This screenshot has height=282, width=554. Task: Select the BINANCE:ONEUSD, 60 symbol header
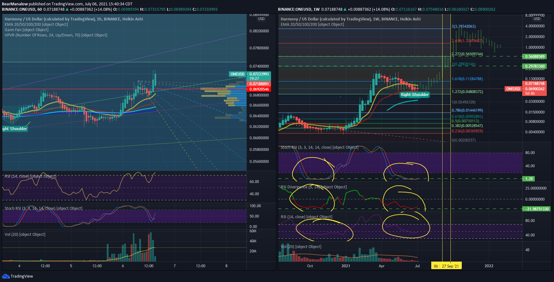pos(22,9)
